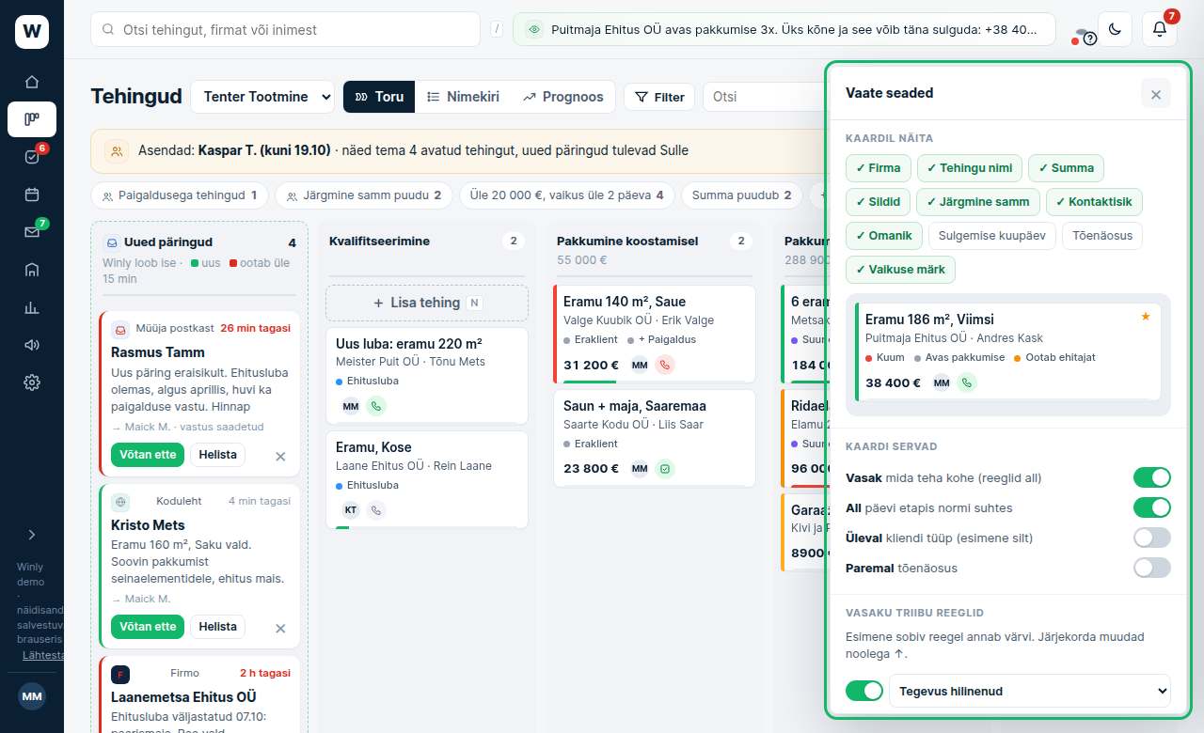Uncheck the Firma card field chip

click(x=879, y=168)
